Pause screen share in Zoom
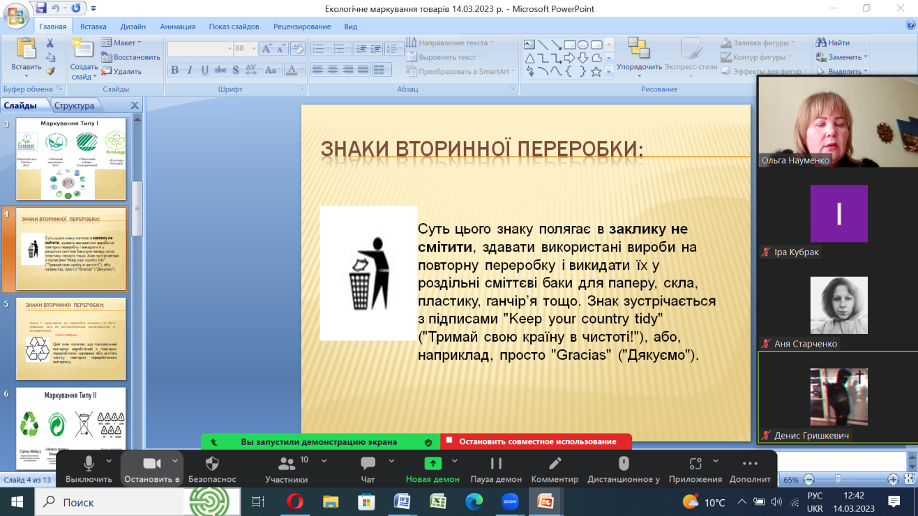Image resolution: width=918 pixels, height=516 pixels. (496, 469)
